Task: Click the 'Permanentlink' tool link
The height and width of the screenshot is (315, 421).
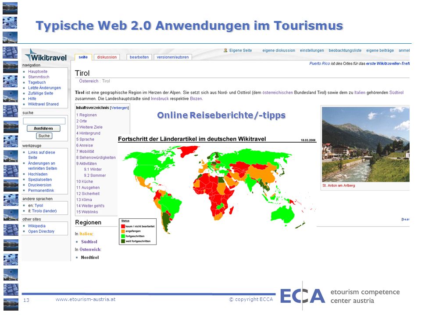Action: tap(41, 190)
